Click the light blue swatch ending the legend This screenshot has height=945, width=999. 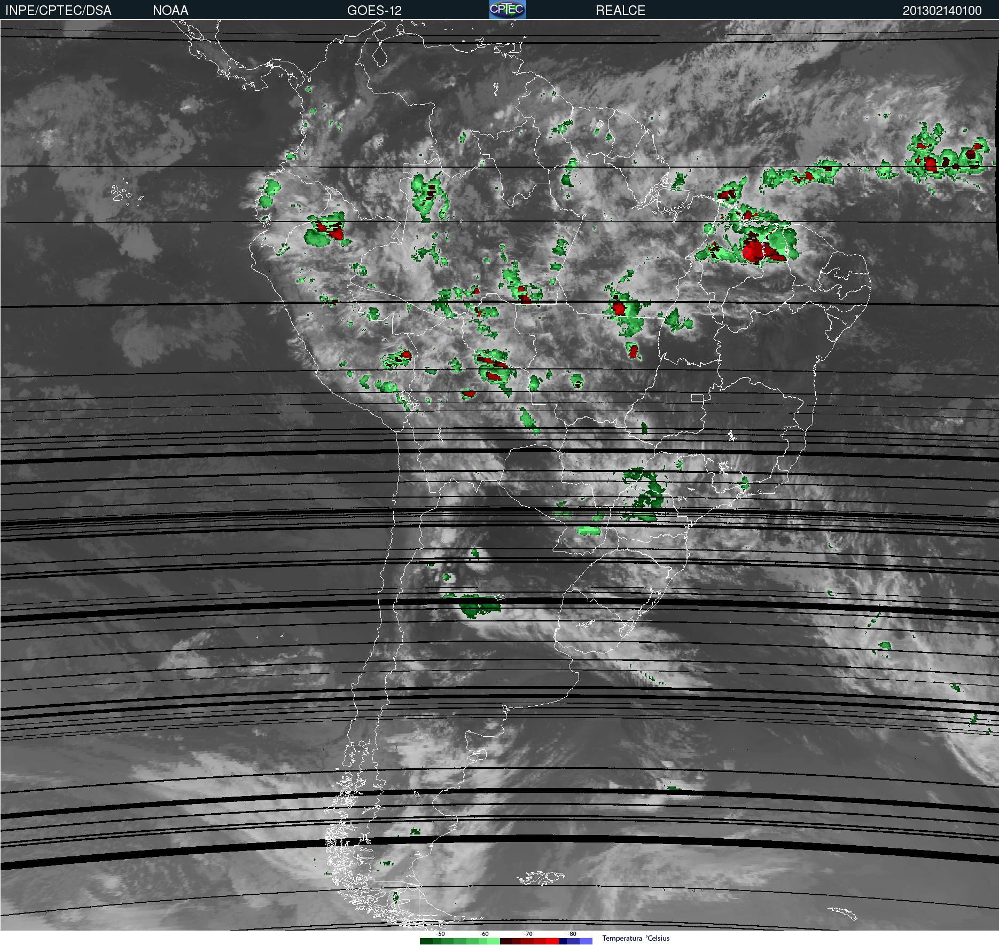click(x=586, y=941)
